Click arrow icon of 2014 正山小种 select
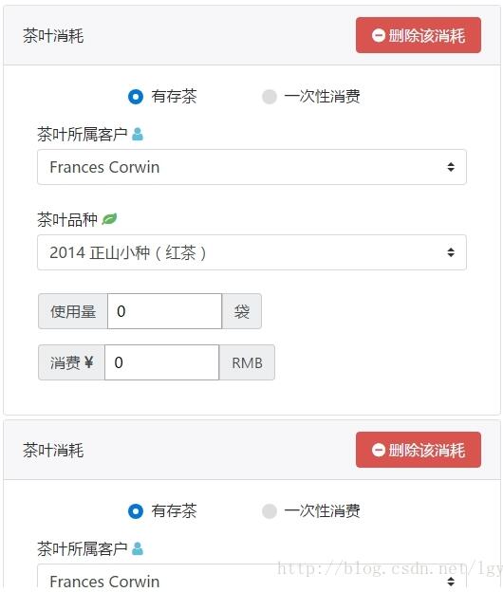This screenshot has width=503, height=592. pyautogui.click(x=451, y=252)
